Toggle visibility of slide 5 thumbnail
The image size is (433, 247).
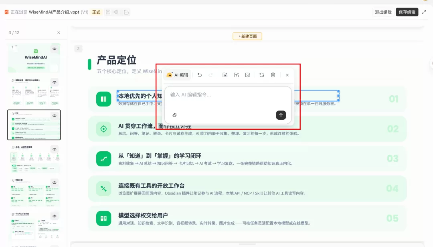coord(55,183)
